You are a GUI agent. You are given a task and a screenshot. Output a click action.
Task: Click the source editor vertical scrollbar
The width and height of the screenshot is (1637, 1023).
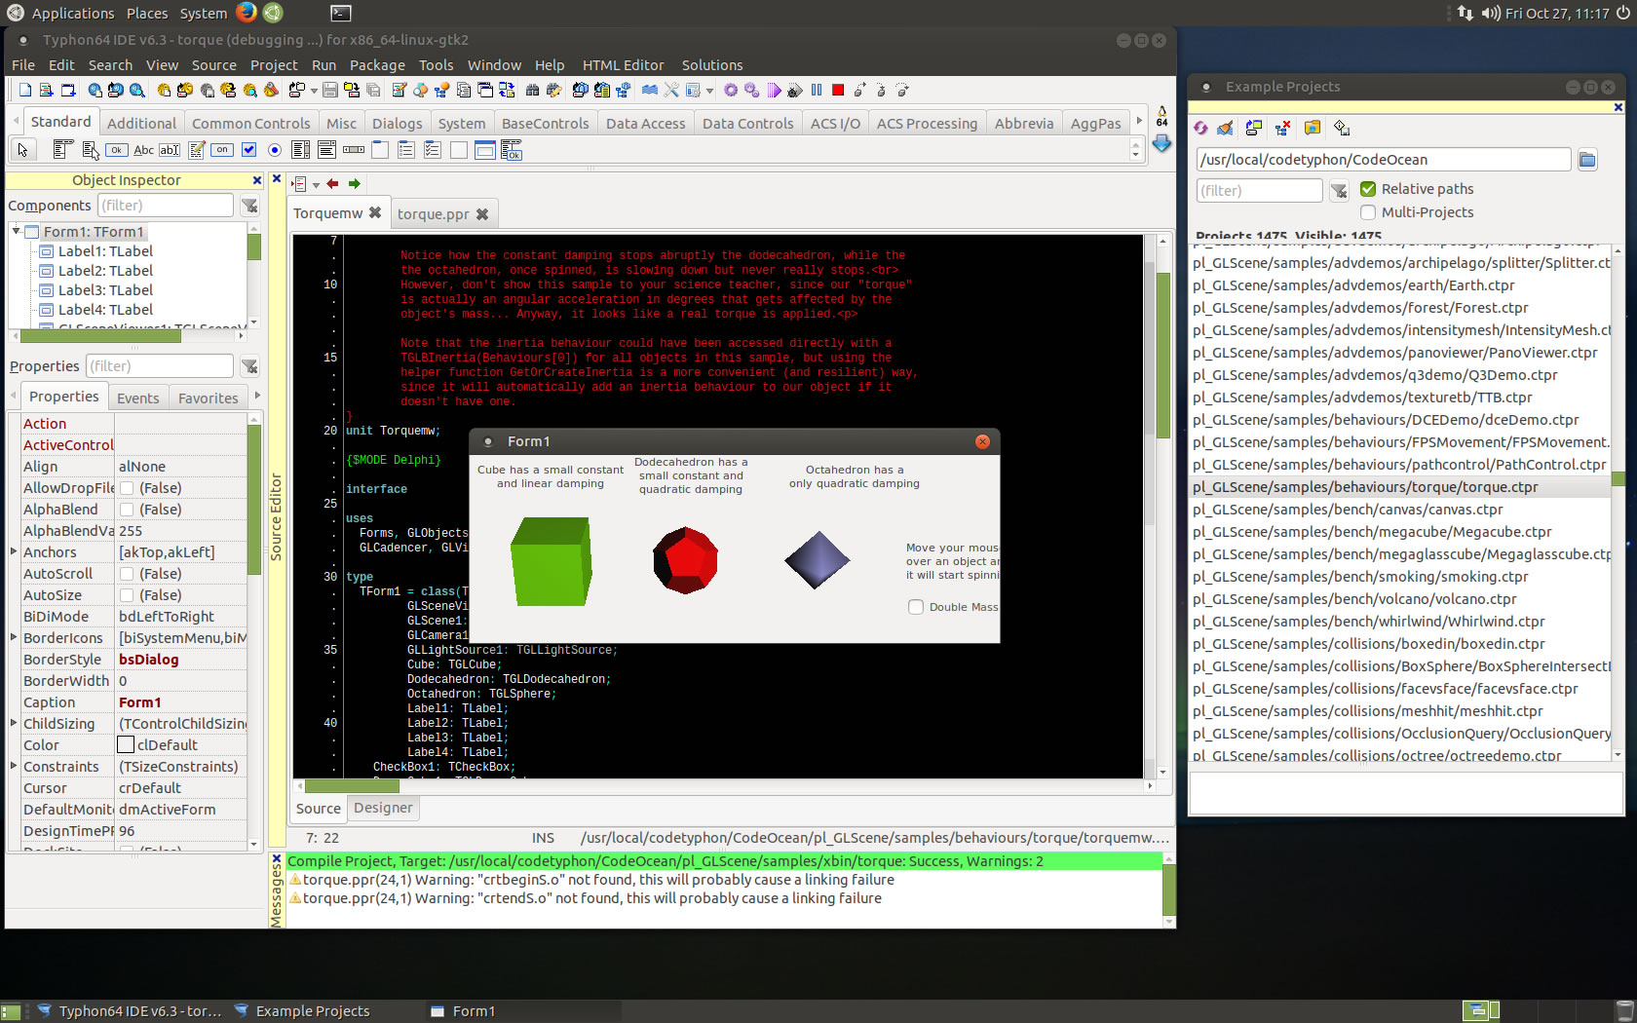[x=1162, y=505]
